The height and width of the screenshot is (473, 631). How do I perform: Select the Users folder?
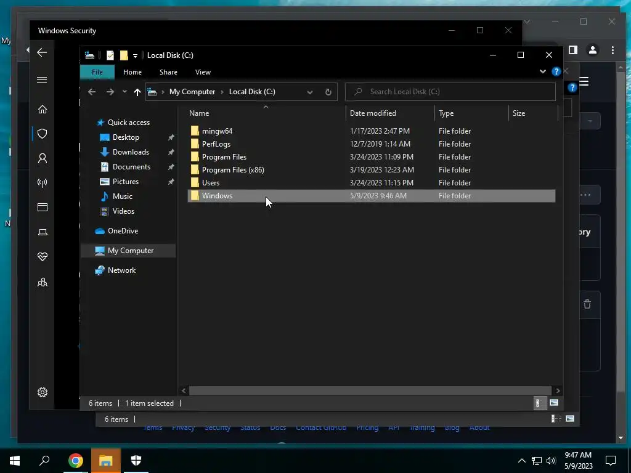(211, 182)
